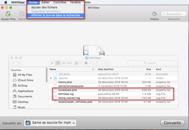
Task: Click the itunesData.plist file icon
Action: [55, 90]
